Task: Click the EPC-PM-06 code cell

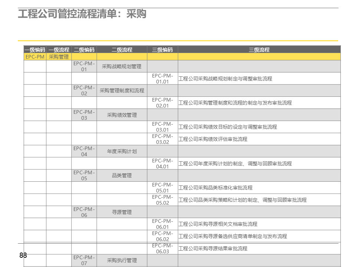Action: coord(84,212)
